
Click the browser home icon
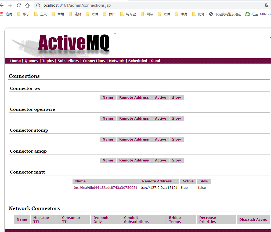pyautogui.click(x=27, y=5)
